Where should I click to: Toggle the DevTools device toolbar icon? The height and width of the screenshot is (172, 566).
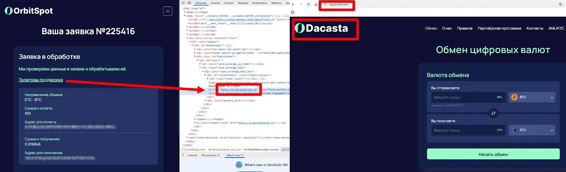pyautogui.click(x=189, y=3)
